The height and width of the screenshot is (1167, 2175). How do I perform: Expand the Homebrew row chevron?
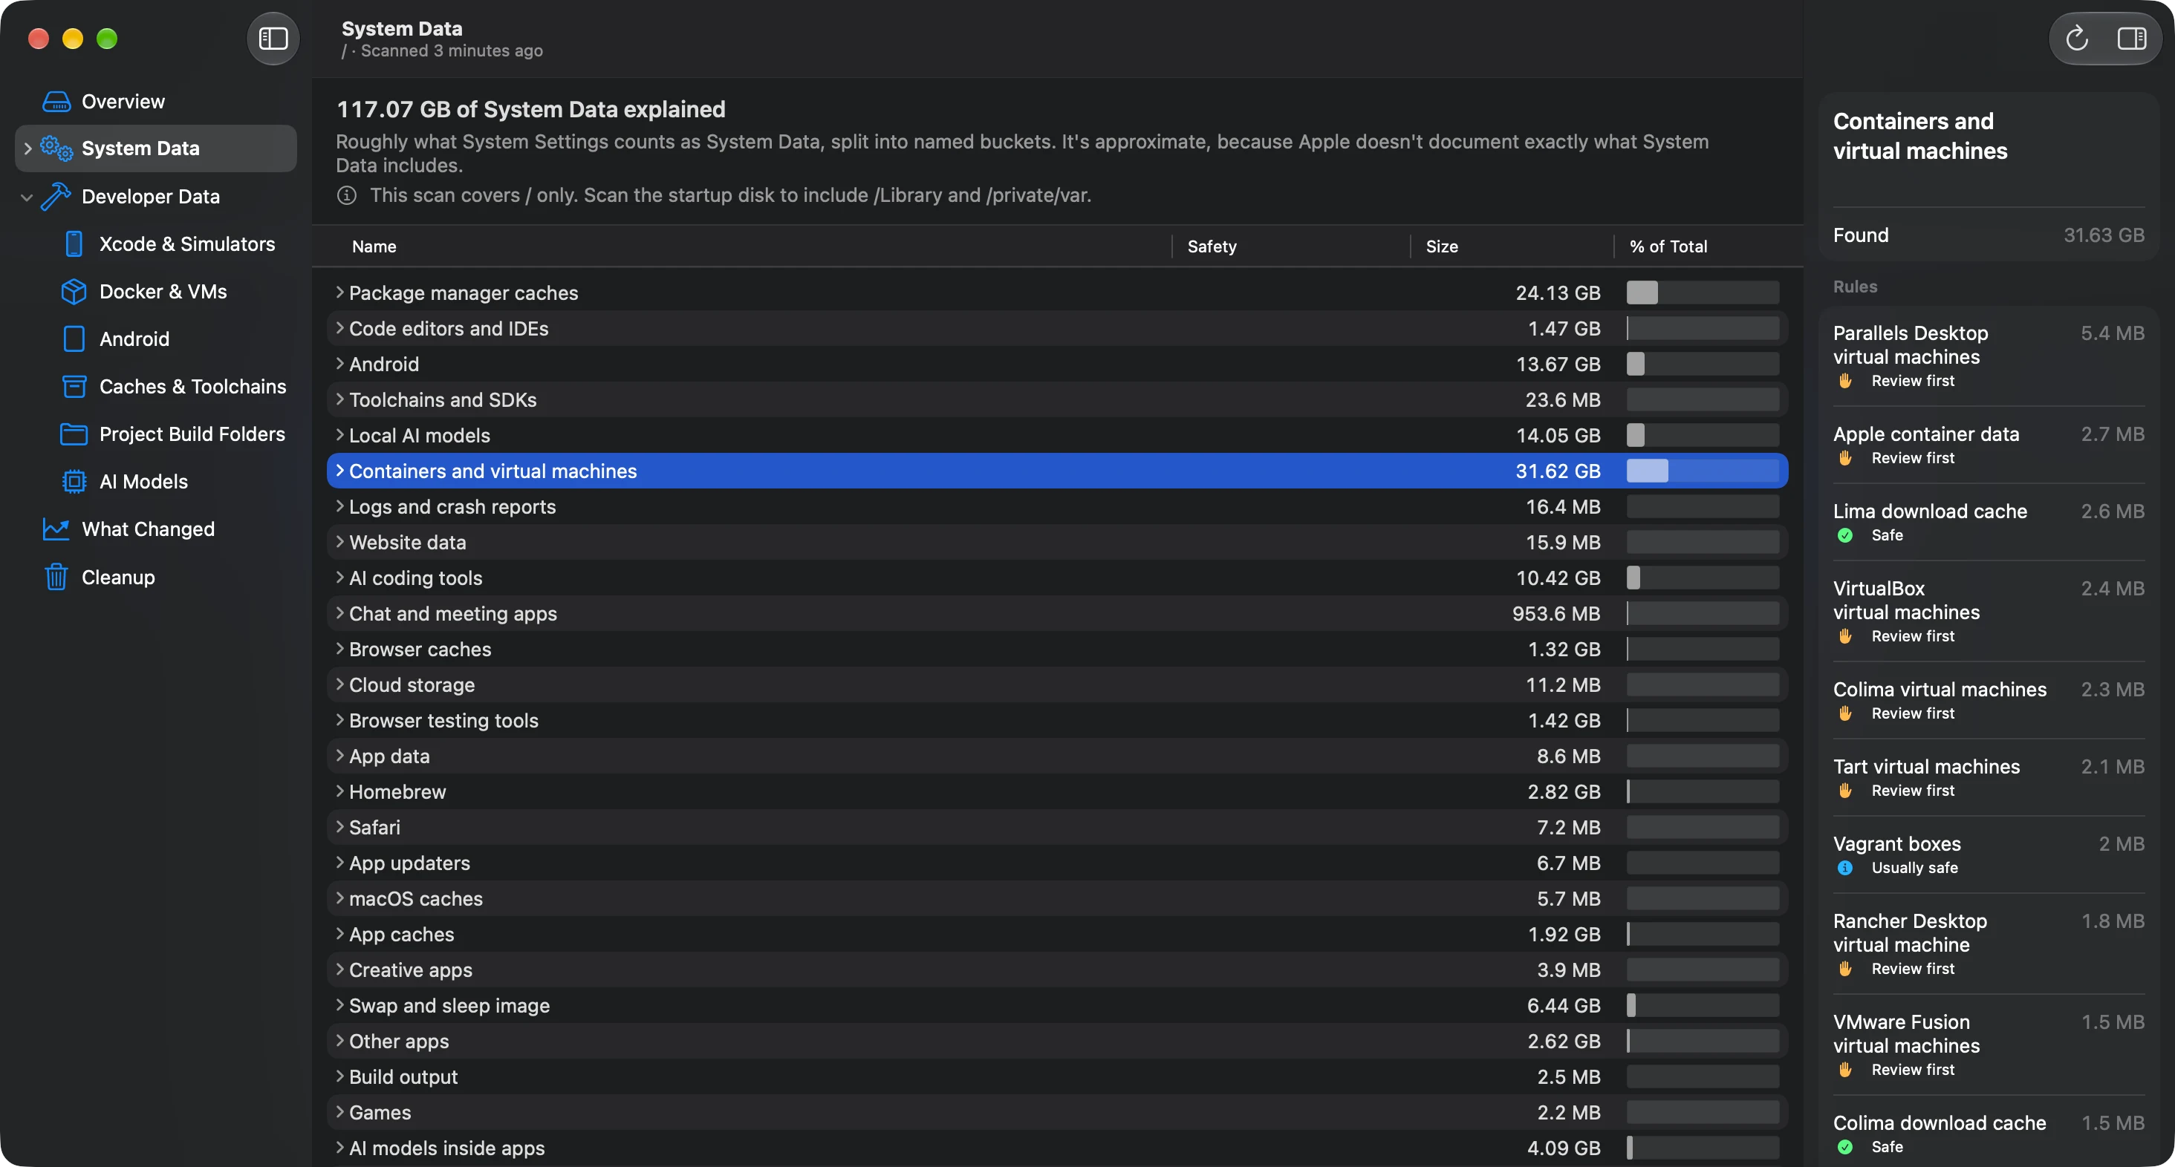pyautogui.click(x=339, y=791)
